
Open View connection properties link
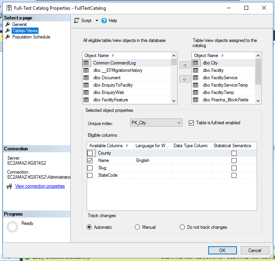pyautogui.click(x=40, y=186)
